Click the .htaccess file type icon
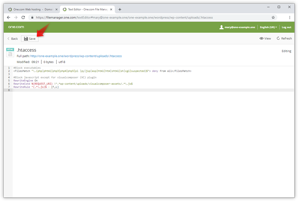 (x=10, y=52)
